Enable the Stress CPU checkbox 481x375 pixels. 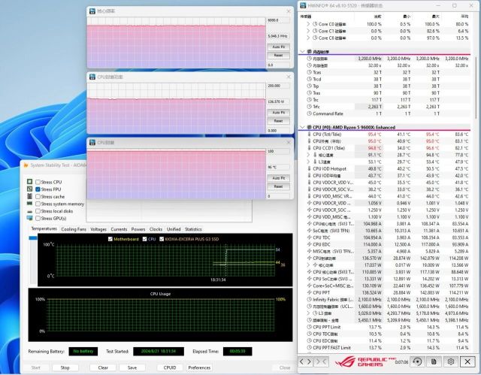pyautogui.click(x=38, y=182)
